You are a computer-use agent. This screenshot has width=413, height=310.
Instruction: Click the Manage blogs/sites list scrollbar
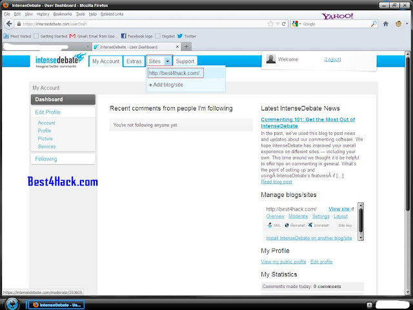(x=361, y=222)
